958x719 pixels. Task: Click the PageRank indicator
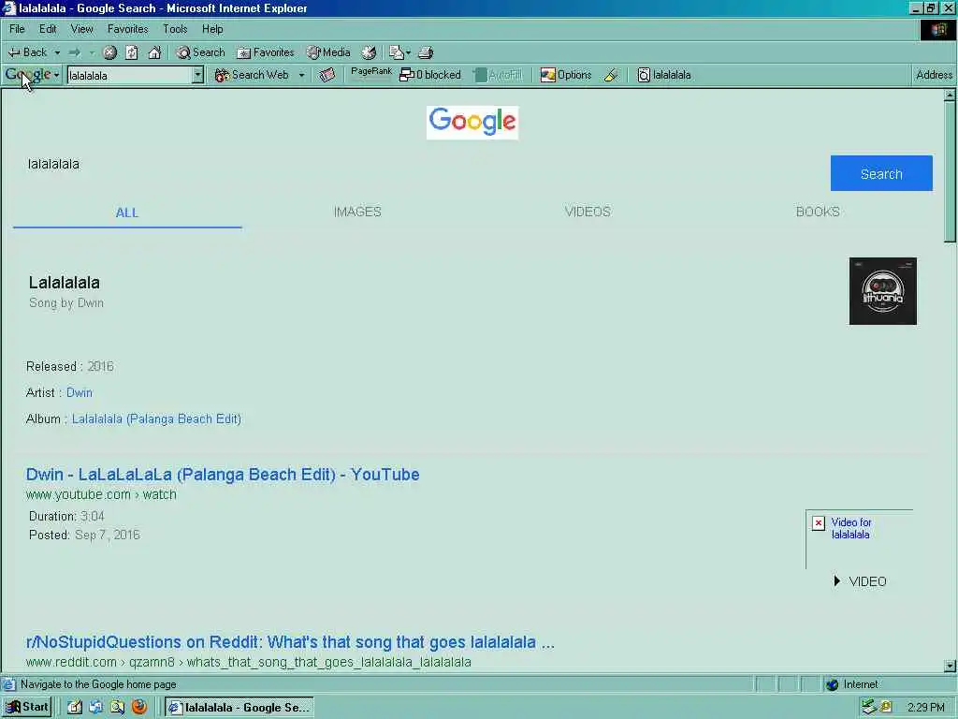(x=371, y=74)
